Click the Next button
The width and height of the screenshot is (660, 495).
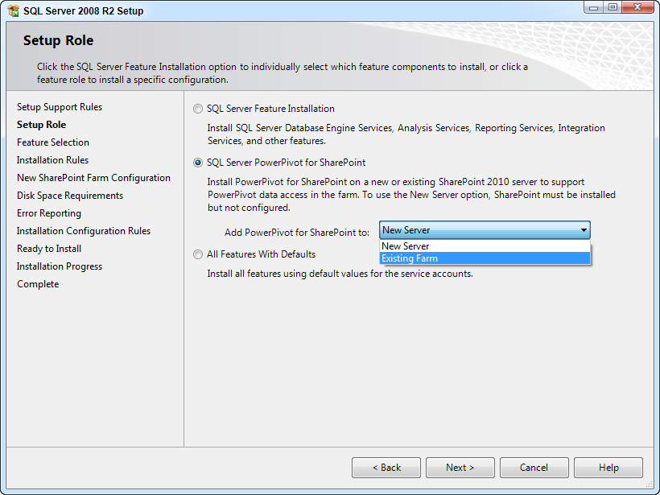(460, 468)
